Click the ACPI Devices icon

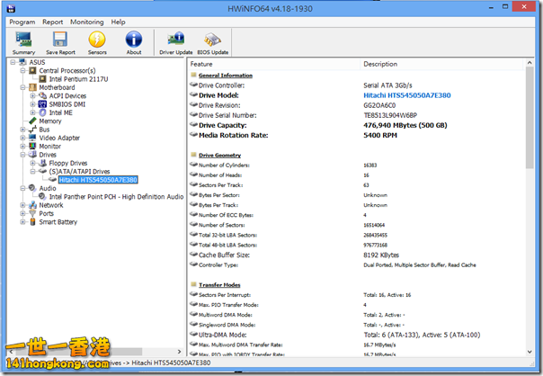tap(42, 95)
